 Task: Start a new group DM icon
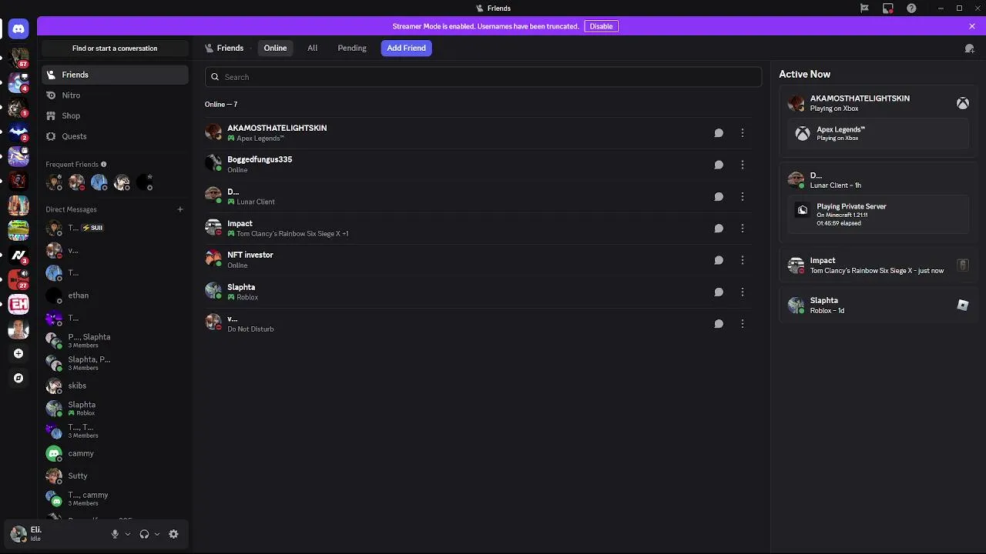click(x=969, y=48)
